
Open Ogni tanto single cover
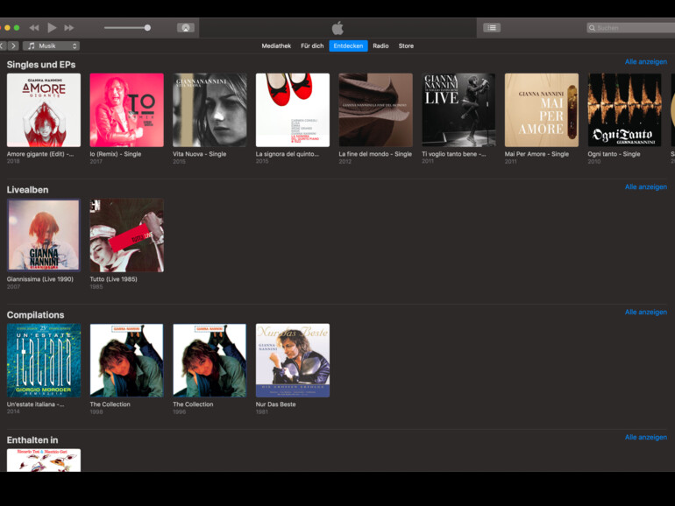[x=625, y=110]
